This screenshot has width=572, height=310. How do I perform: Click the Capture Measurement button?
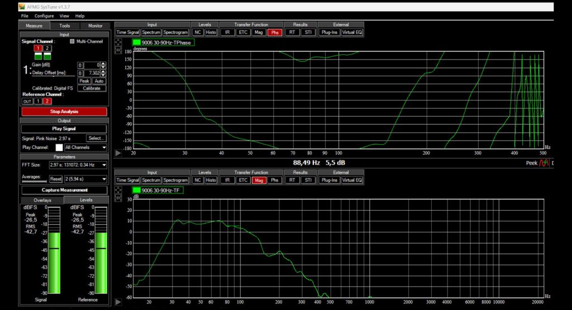[x=63, y=190]
